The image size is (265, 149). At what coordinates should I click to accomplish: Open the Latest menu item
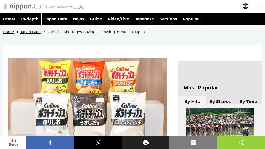click(9, 19)
